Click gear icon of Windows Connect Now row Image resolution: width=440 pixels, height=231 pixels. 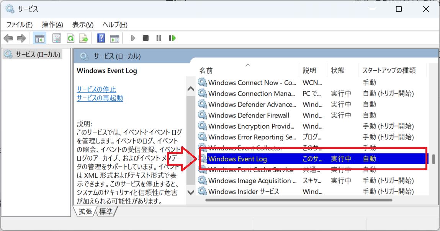tap(202, 82)
